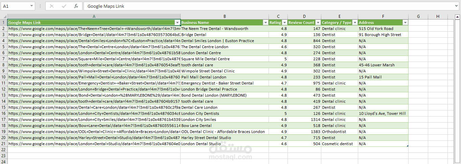Select row 21 header

4,144
